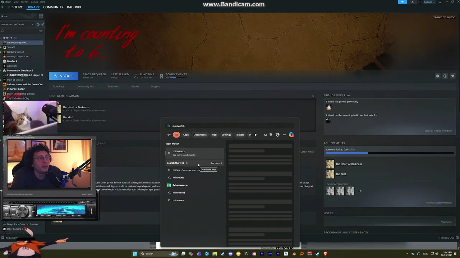Select the Settings search filter
This screenshot has height=258, width=460.
coord(226,135)
